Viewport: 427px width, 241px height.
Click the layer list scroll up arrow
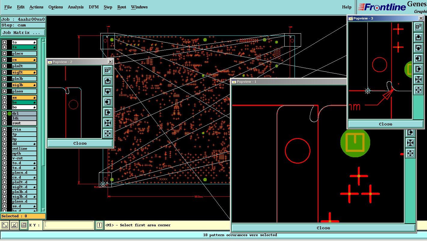(x=43, y=41)
